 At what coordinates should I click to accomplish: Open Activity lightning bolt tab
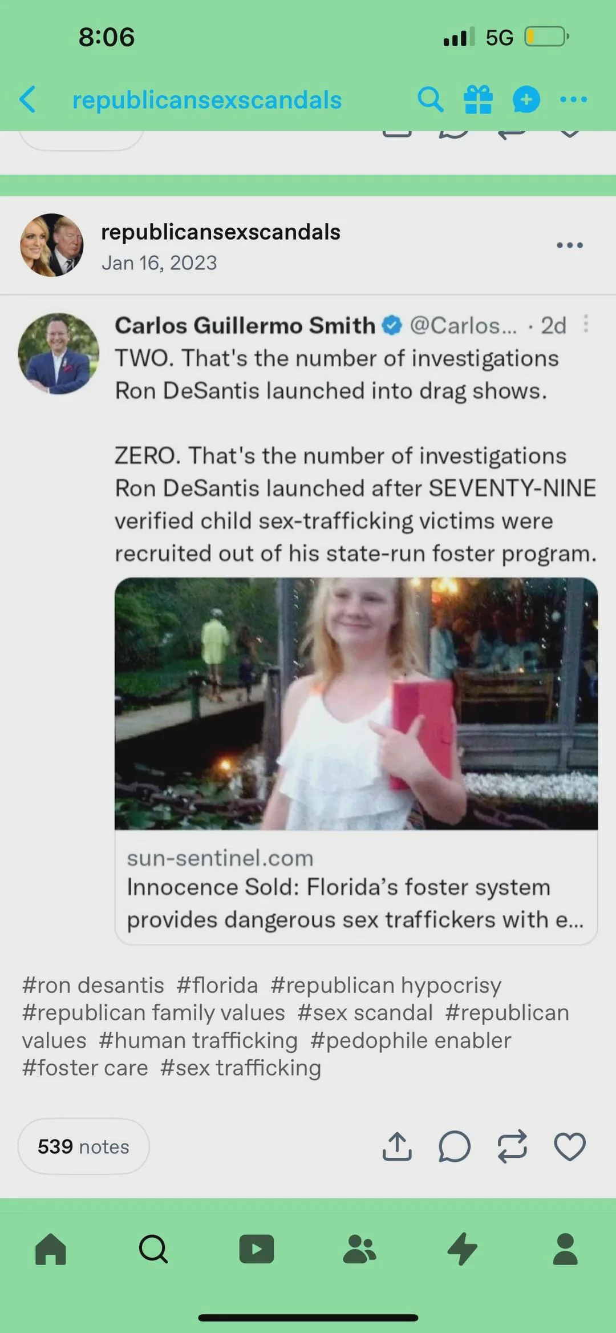point(462,1249)
